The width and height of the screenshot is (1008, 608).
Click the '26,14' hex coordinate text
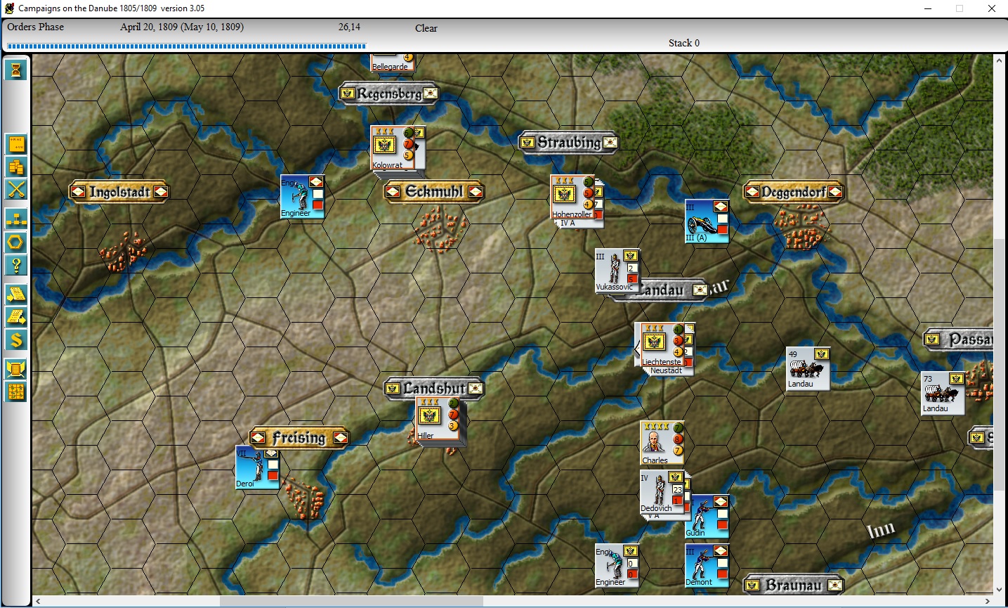click(349, 27)
